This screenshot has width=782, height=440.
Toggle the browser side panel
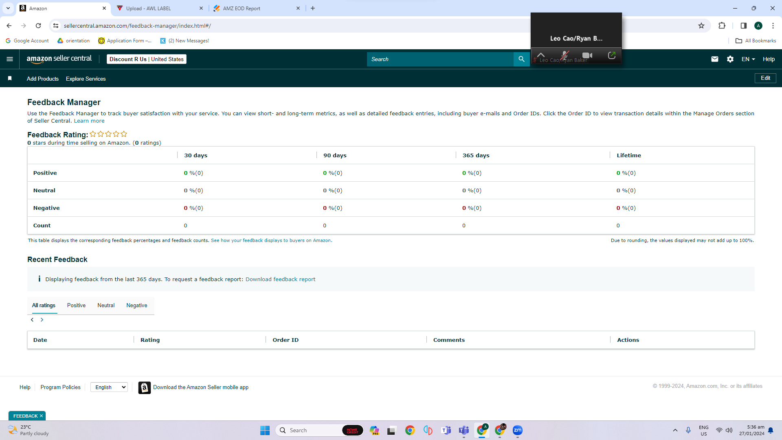pyautogui.click(x=743, y=26)
